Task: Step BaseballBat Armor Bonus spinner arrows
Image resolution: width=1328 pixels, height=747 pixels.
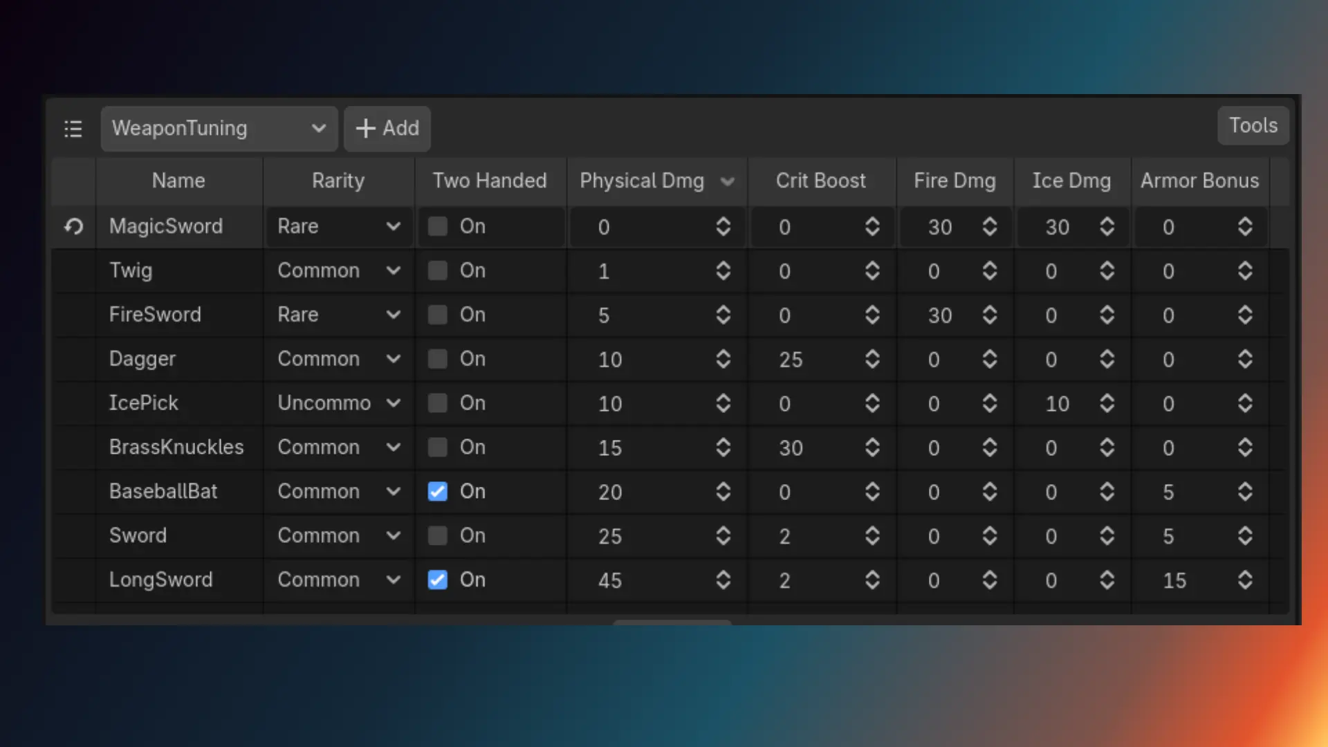Action: 1245,492
